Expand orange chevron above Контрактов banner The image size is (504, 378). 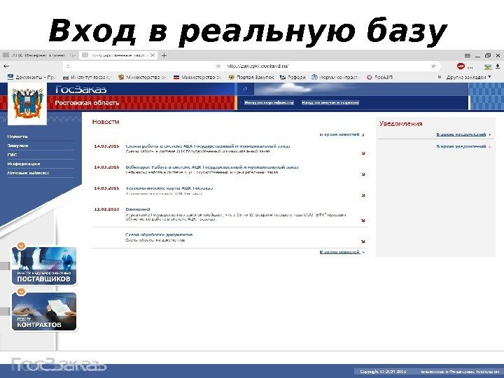(x=21, y=291)
